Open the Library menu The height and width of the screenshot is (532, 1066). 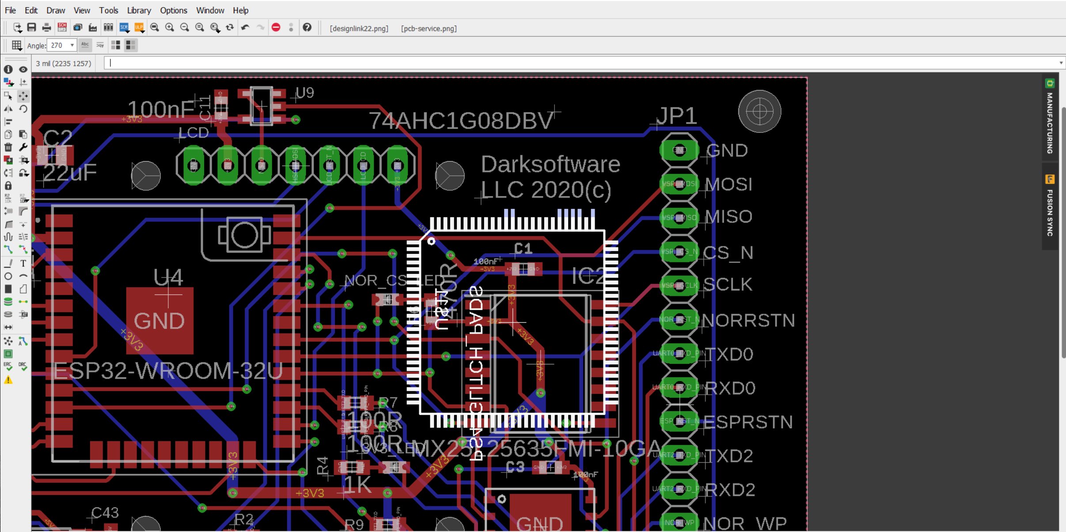139,10
